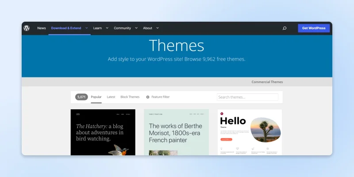
Task: Open the Download & Extend menu item
Action: click(66, 28)
